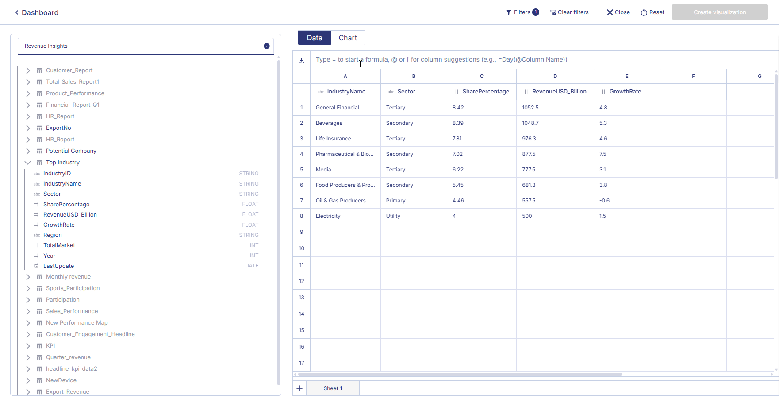The width and height of the screenshot is (779, 403).
Task: Add a new sheet with plus icon
Action: (299, 388)
